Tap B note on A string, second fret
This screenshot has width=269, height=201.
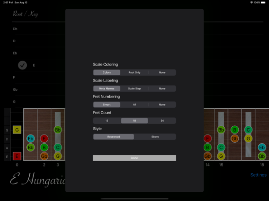(x=44, y=147)
